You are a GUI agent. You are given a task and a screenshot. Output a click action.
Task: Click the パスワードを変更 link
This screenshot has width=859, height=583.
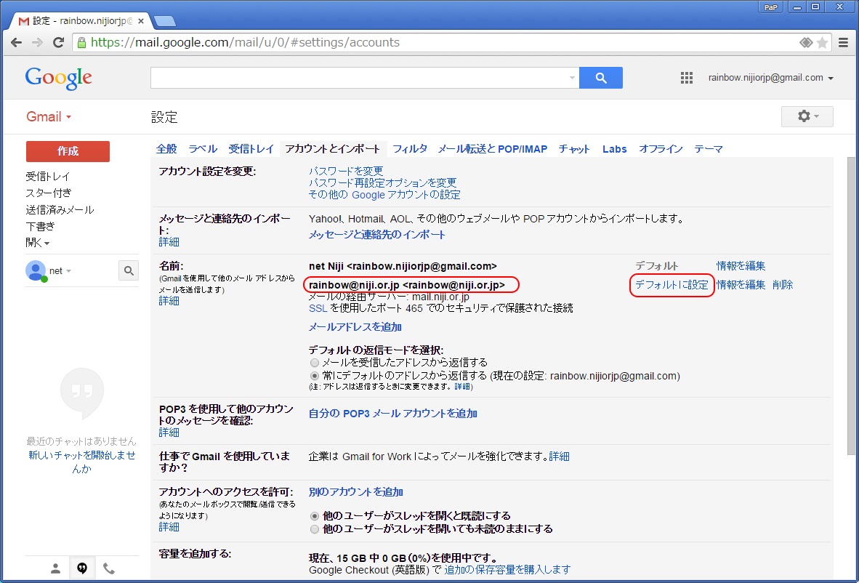[x=346, y=172]
